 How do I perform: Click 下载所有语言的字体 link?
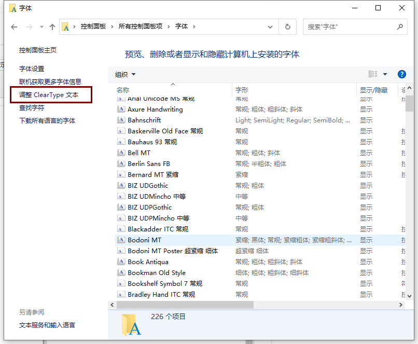pos(47,120)
